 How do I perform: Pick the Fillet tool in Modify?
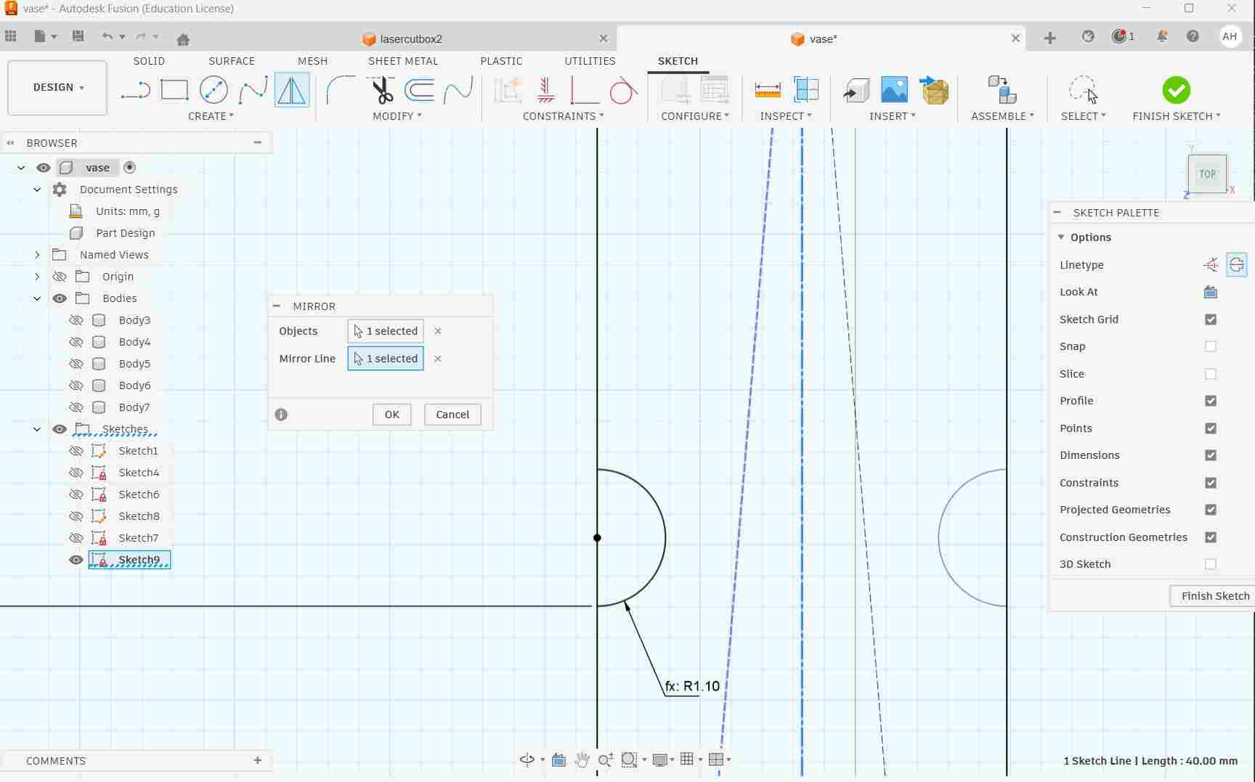[340, 91]
